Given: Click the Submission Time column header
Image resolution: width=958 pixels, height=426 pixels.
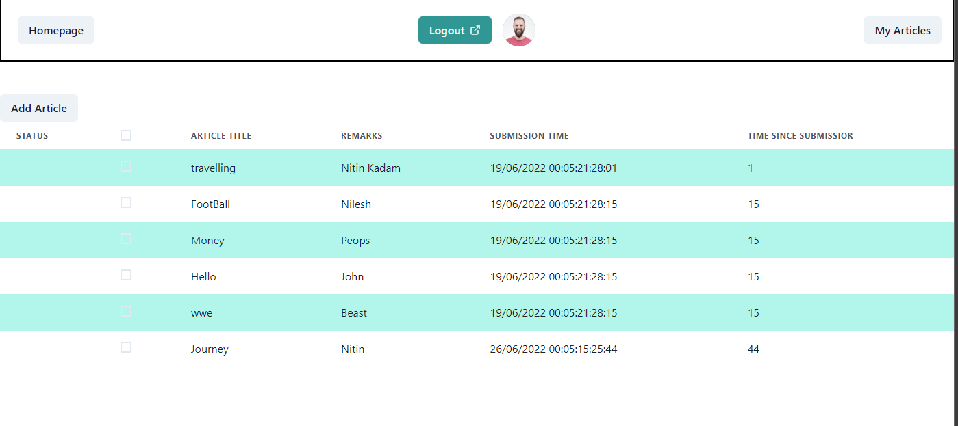Looking at the screenshot, I should pyautogui.click(x=529, y=136).
